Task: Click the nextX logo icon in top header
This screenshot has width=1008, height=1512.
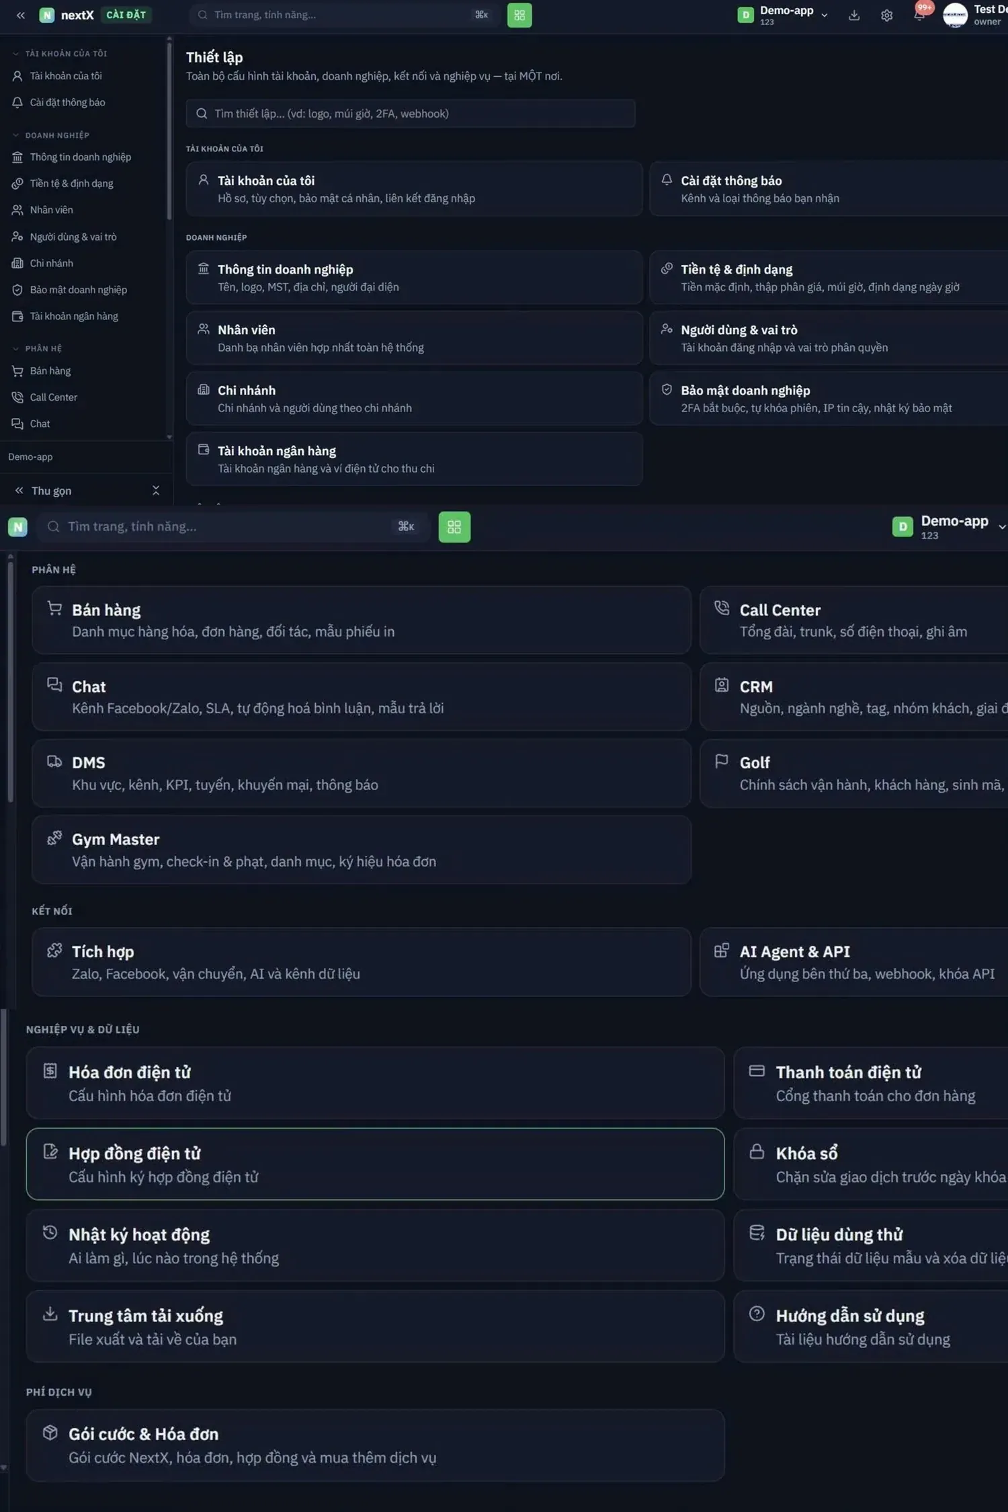Action: click(x=46, y=15)
